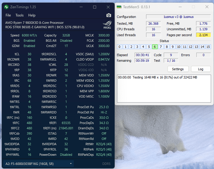This screenshot has height=169, width=214.
Task: Click the DramDqDs value 34.0 Ω
Action: 104,128
